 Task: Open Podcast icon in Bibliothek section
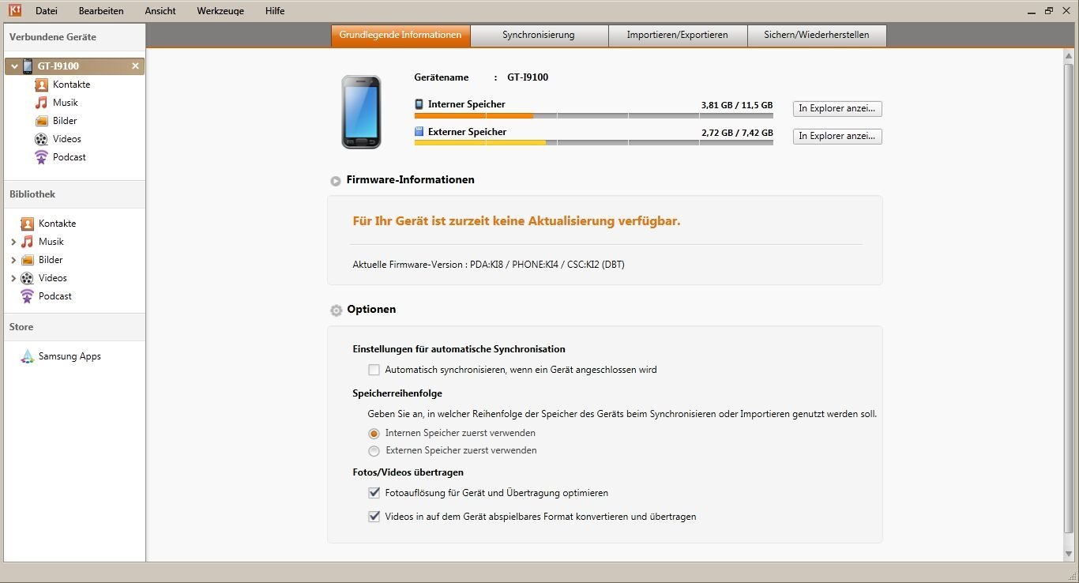pyautogui.click(x=27, y=296)
